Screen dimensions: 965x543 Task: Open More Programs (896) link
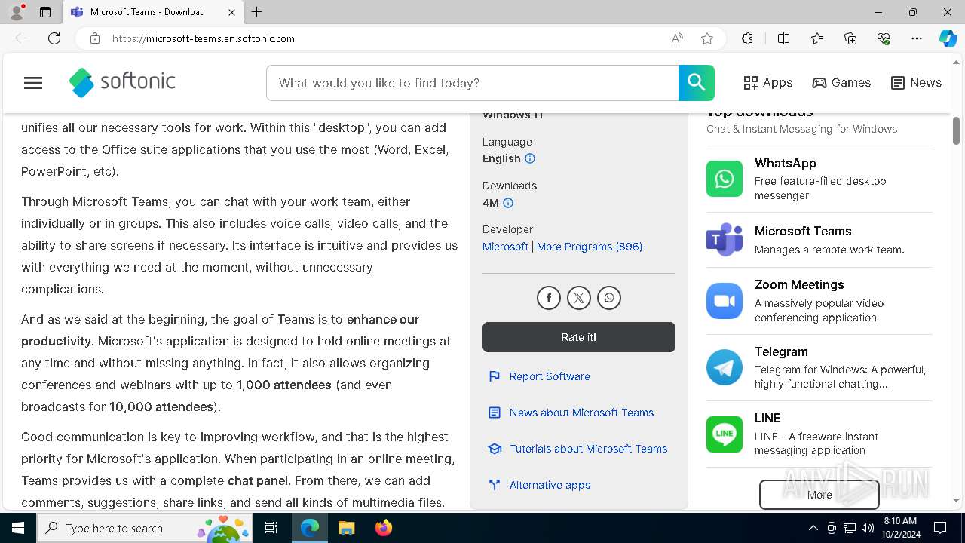(x=590, y=247)
